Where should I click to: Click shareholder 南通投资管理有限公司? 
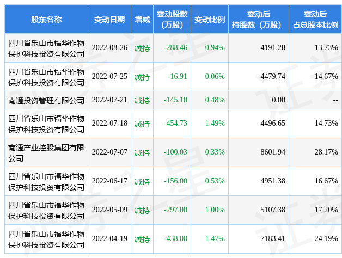click(46, 100)
